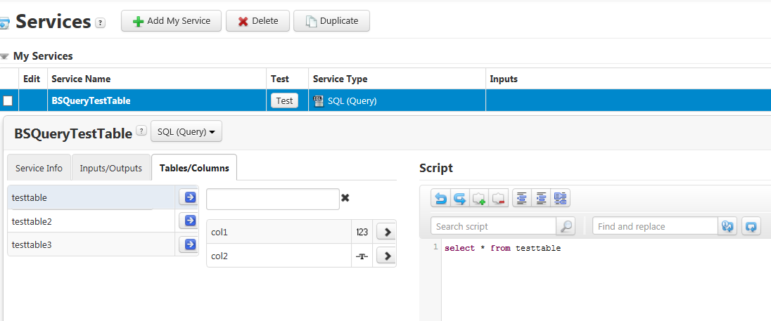Click the replace-once icon
Image resolution: width=771 pixels, height=321 pixels.
coord(727,226)
